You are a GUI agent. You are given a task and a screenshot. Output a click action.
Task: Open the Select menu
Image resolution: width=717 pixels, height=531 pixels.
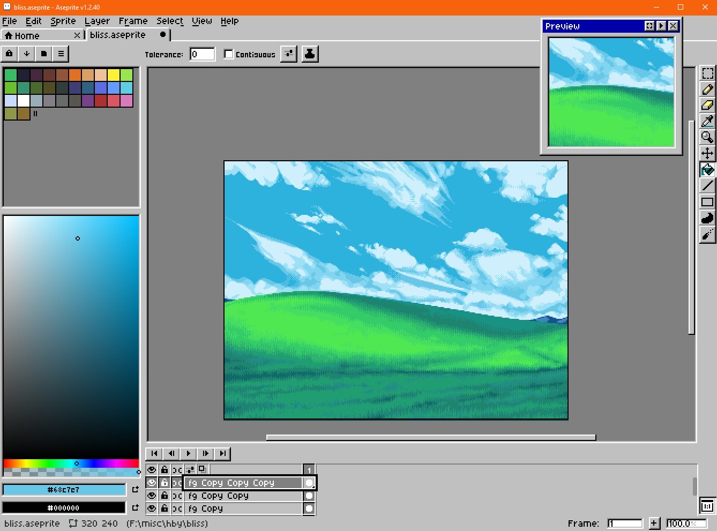coord(170,21)
